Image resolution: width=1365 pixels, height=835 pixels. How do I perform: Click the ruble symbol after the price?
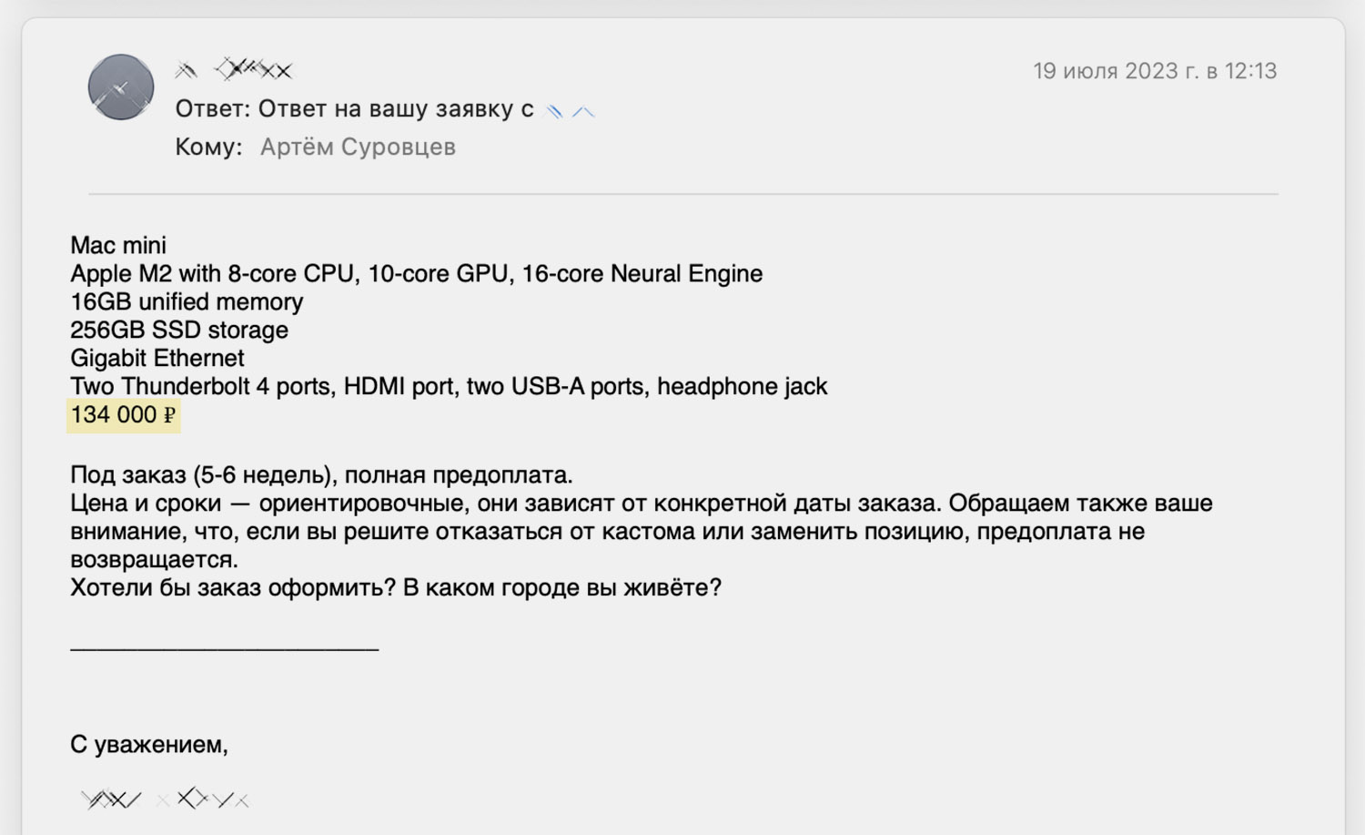tap(169, 416)
